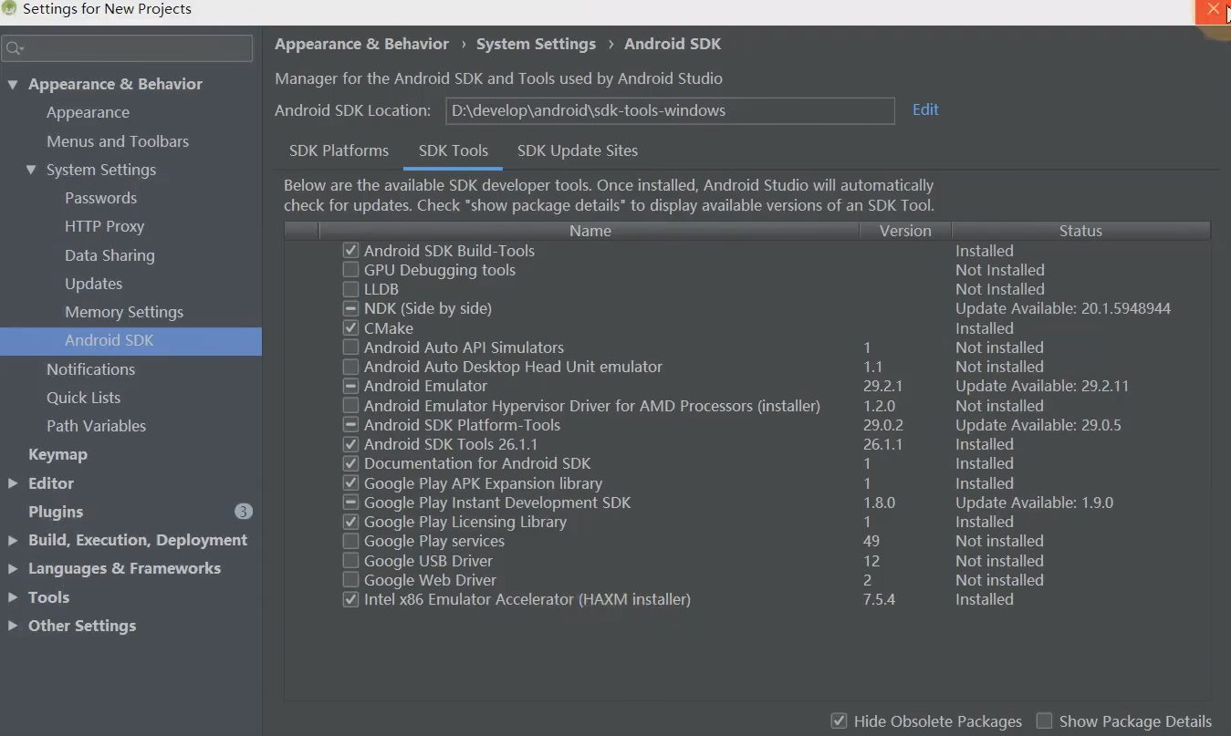This screenshot has width=1231, height=736.
Task: Open Path Variables settings
Action: pos(96,426)
